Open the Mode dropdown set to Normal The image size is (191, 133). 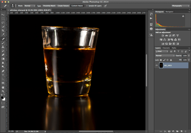pos(30,6)
